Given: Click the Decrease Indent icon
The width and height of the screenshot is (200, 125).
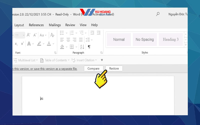Looking at the screenshot, I should tap(92, 33).
